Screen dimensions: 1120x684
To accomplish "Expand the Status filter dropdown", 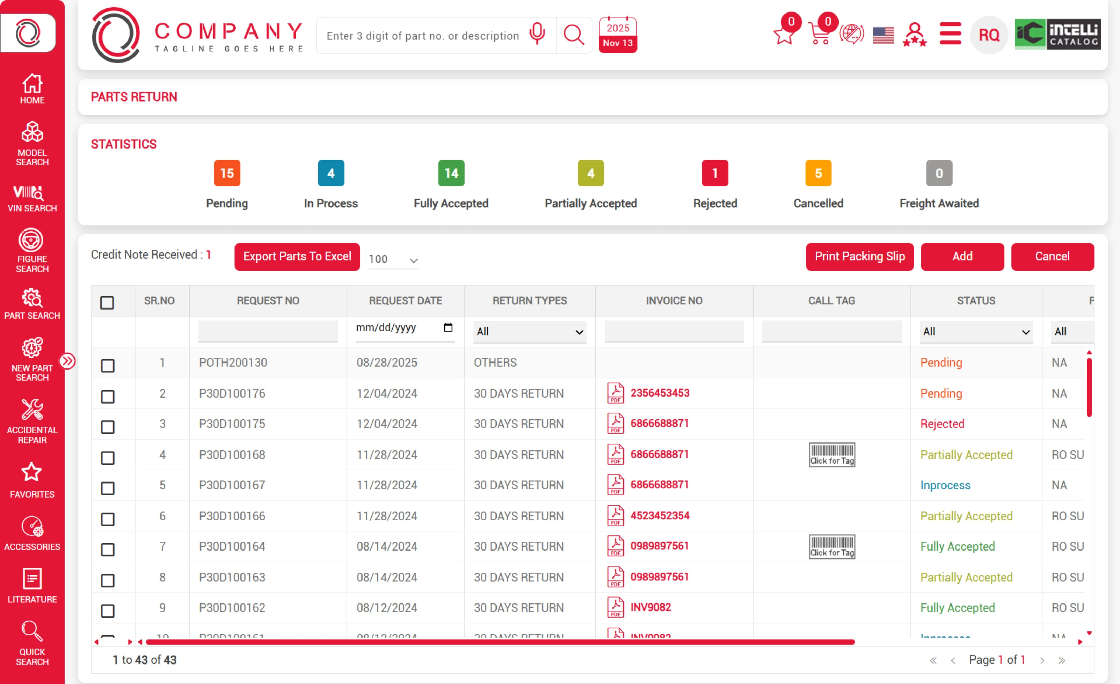I will pyautogui.click(x=975, y=332).
